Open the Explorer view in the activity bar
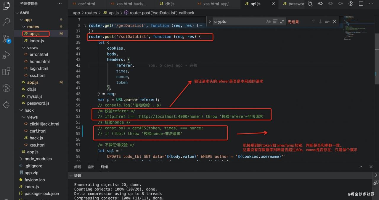The width and height of the screenshot is (379, 200). point(6,6)
